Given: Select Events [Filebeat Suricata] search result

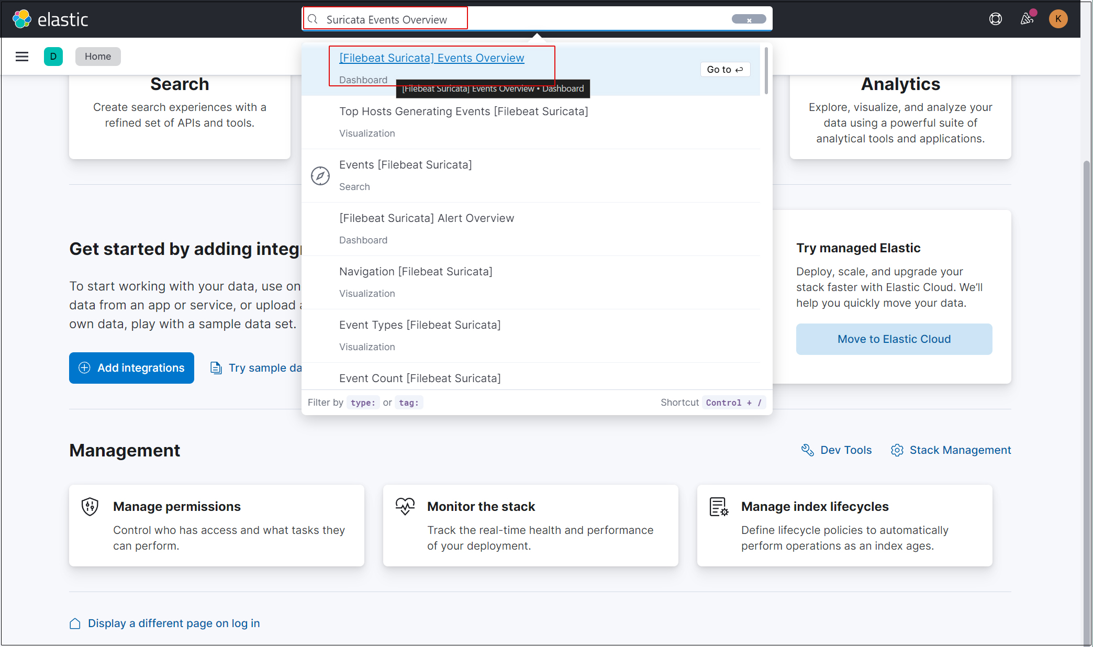Looking at the screenshot, I should click(x=531, y=176).
